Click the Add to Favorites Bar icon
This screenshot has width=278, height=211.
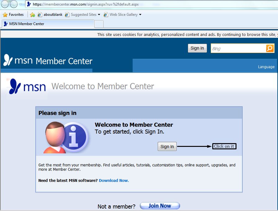pyautogui.click(x=33, y=15)
